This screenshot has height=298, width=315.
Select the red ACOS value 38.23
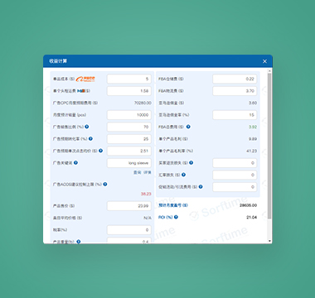pyautogui.click(x=146, y=194)
